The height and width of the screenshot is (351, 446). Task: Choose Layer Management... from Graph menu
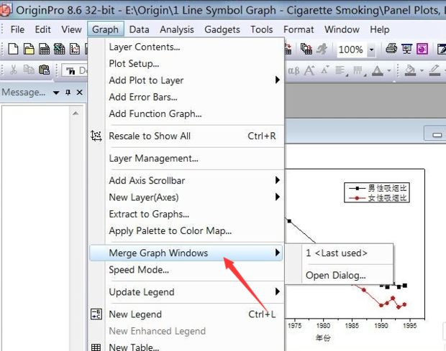tap(153, 158)
